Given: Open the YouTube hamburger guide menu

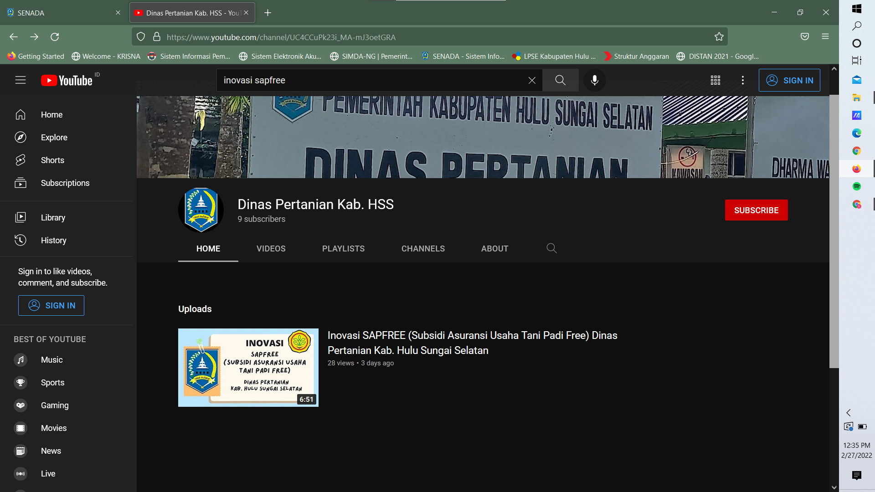Looking at the screenshot, I should point(21,80).
